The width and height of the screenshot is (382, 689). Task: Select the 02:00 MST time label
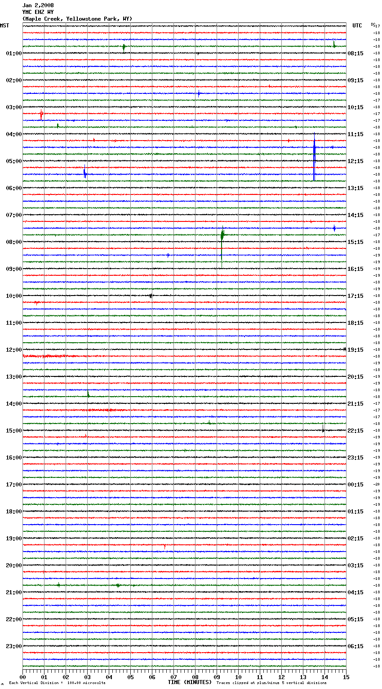pos(13,80)
